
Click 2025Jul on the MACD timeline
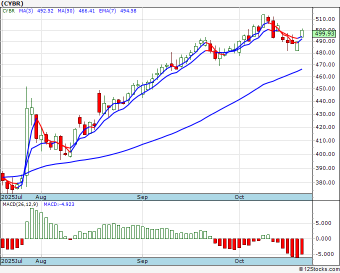pyautogui.click(x=11, y=261)
